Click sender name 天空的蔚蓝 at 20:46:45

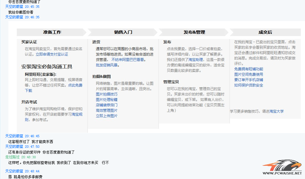pos(14,136)
